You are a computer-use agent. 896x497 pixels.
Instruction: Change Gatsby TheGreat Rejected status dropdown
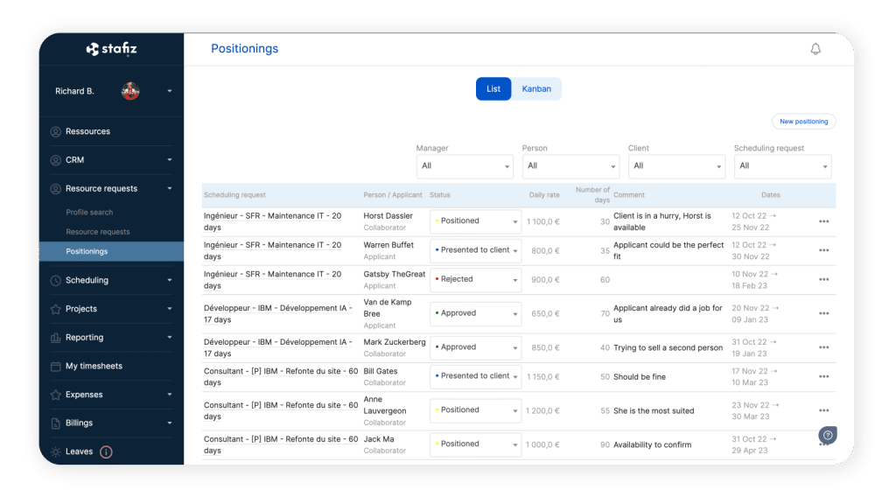click(475, 279)
